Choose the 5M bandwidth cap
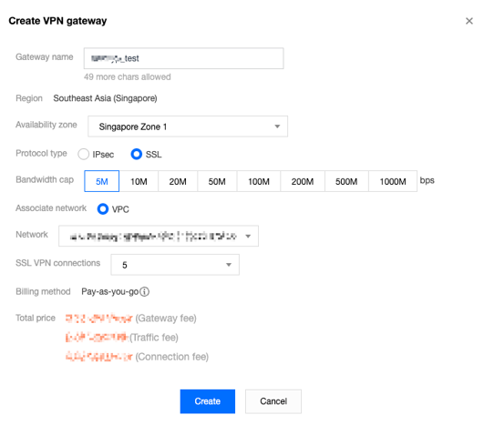This screenshot has width=484, height=425. (101, 181)
